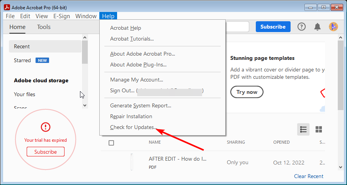Select Generate System Report
The image size is (347, 185).
162,105
